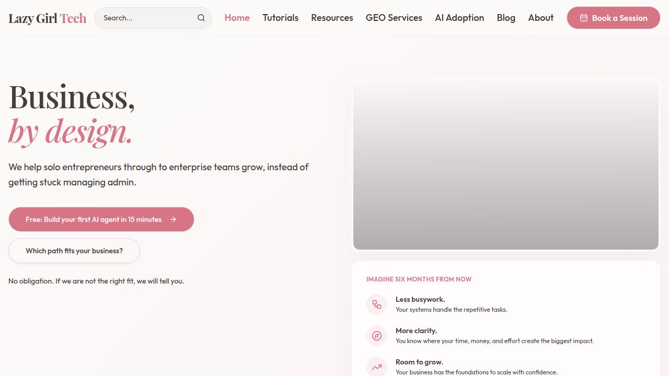The image size is (669, 376).
Task: Click the More clarity compass icon
Action: pyautogui.click(x=377, y=336)
